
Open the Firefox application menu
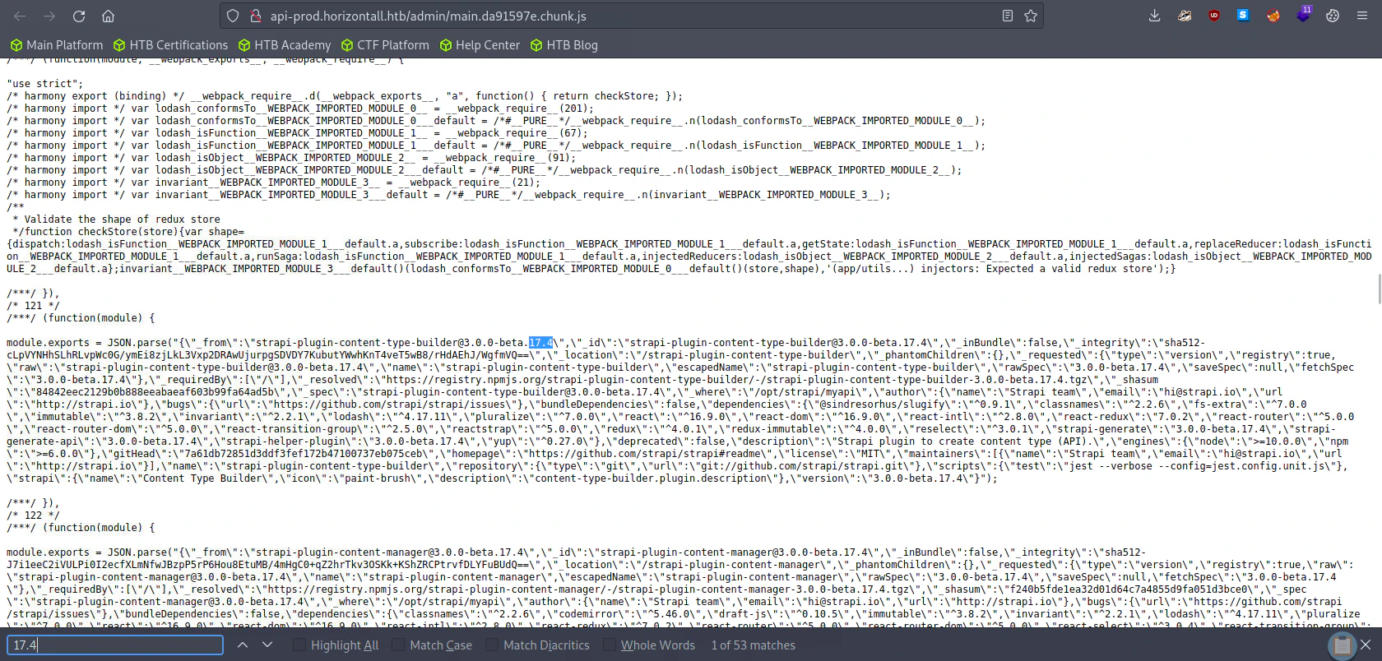1362,16
